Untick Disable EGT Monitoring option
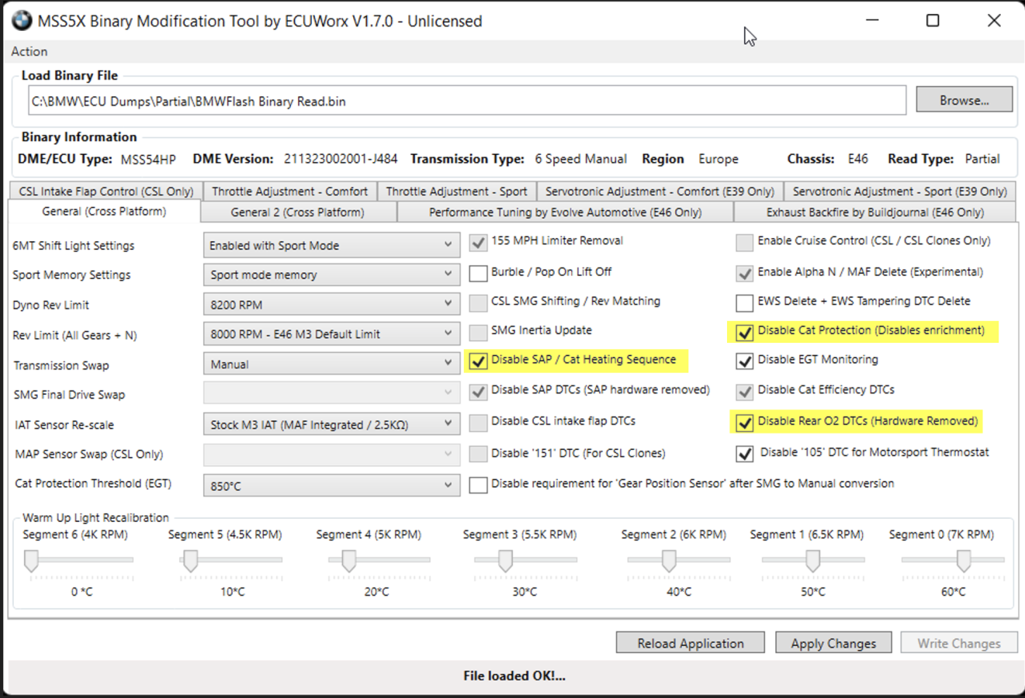This screenshot has width=1025, height=698. tap(744, 361)
